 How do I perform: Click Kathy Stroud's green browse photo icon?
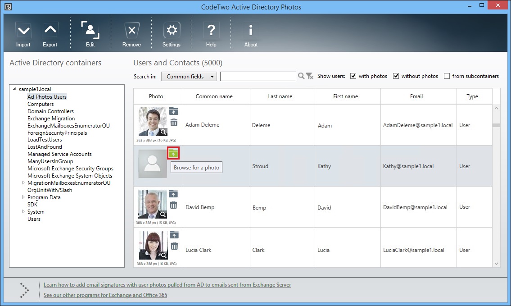173,153
